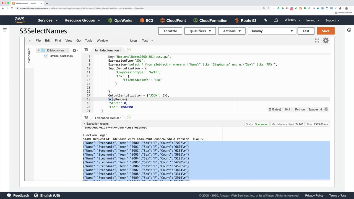
Task: Click the AWS logo
Action: pos(20,20)
